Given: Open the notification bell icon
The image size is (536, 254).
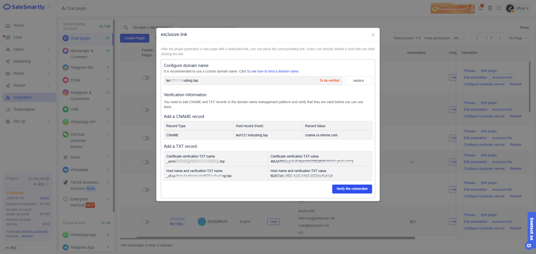Looking at the screenshot, I should (480, 8).
